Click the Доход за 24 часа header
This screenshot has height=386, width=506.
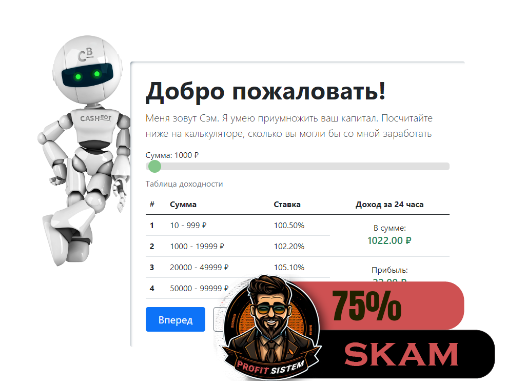click(x=390, y=205)
